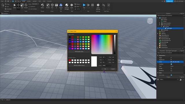This screenshot has height=104, width=185.
Task: Open Game Settings gear
Action: coord(98,6)
